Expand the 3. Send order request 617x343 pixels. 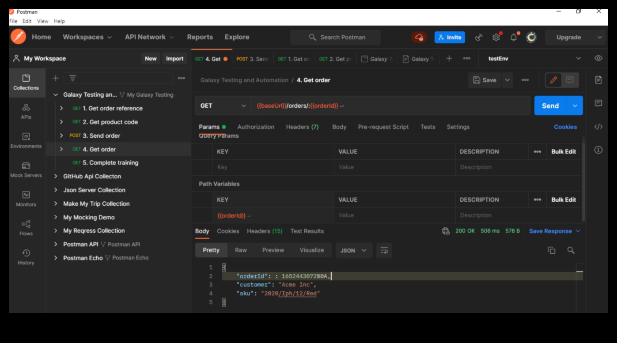coord(61,136)
